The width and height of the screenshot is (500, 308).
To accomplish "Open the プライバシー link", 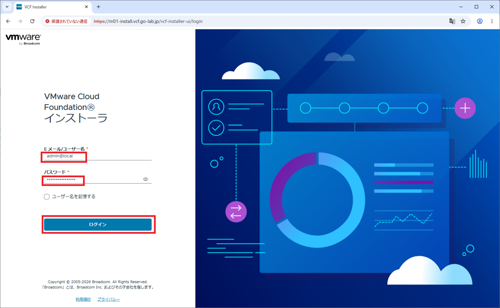I will tap(109, 299).
